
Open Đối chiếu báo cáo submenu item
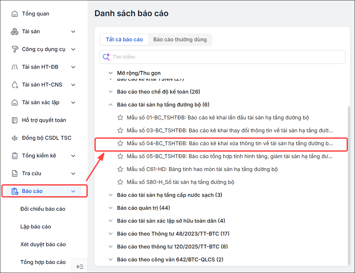click(43, 209)
